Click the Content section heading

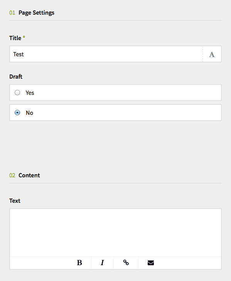coord(29,175)
